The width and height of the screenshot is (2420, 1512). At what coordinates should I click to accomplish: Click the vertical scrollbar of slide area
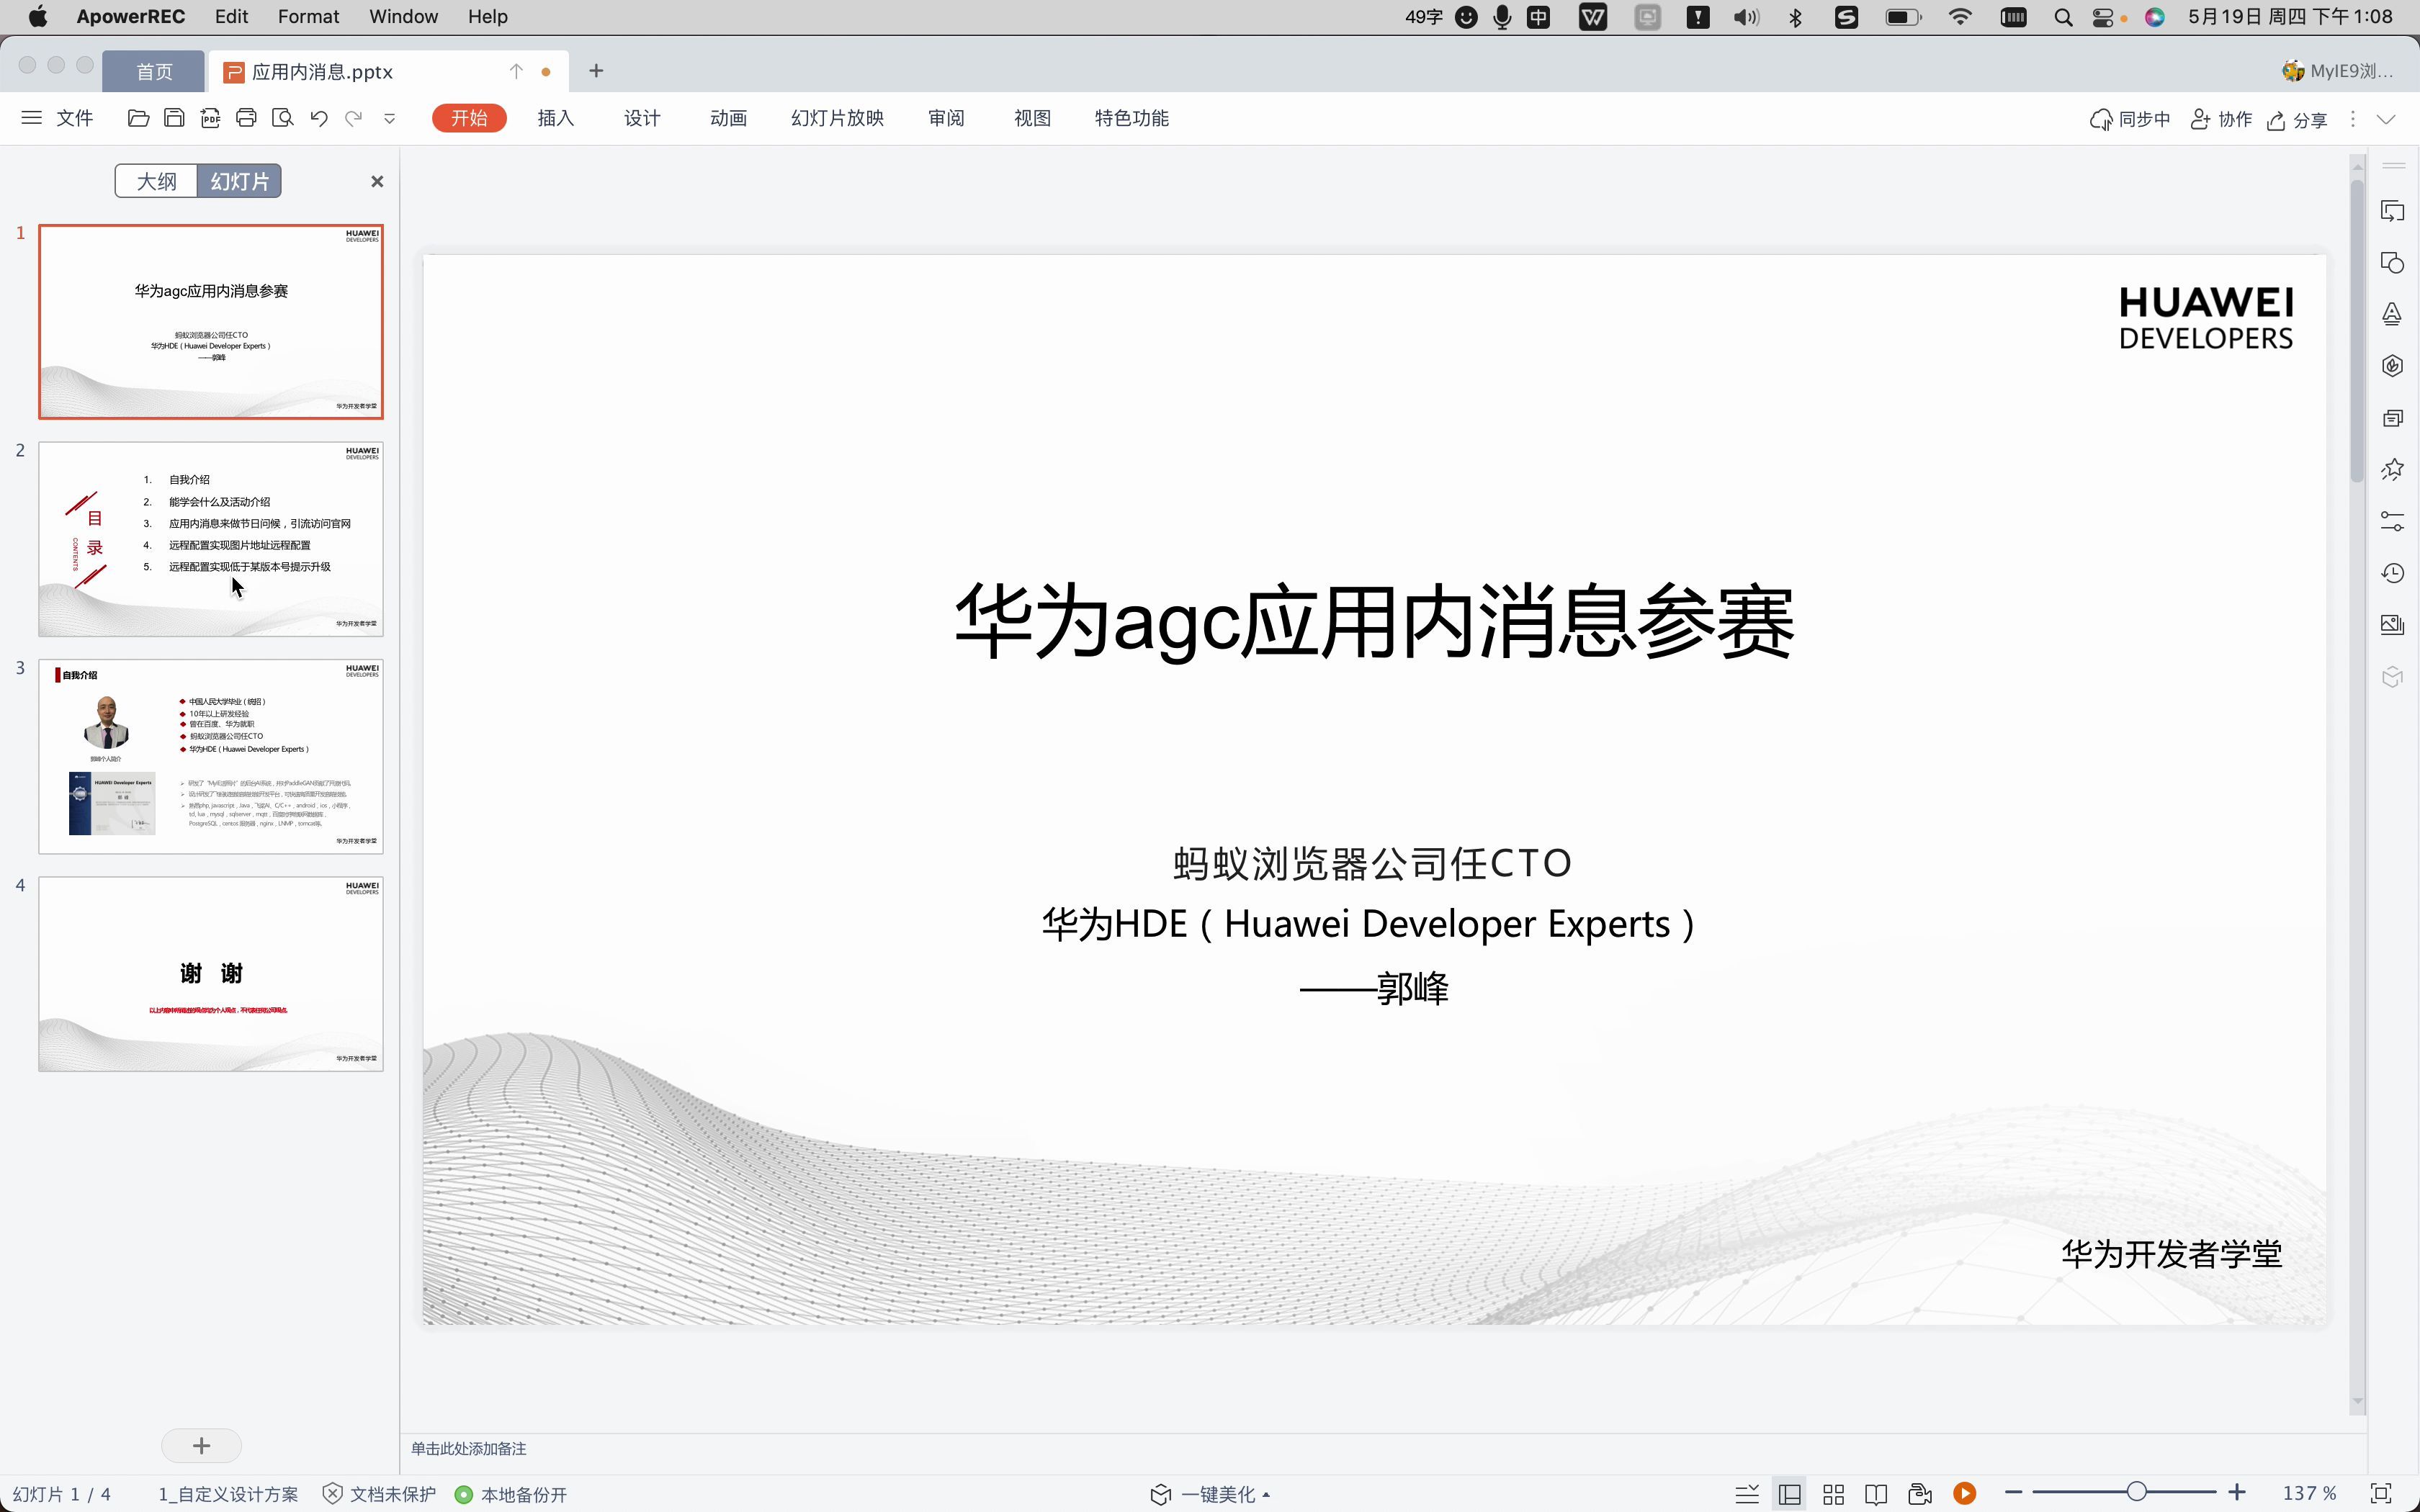click(2357, 330)
